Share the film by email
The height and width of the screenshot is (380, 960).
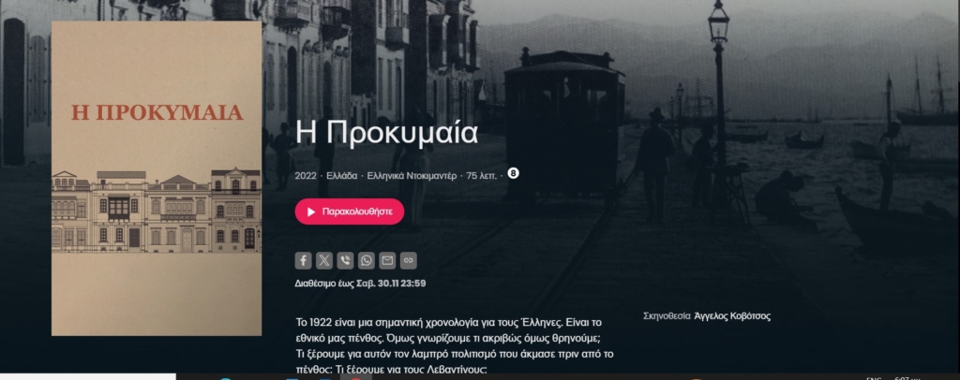tap(387, 261)
